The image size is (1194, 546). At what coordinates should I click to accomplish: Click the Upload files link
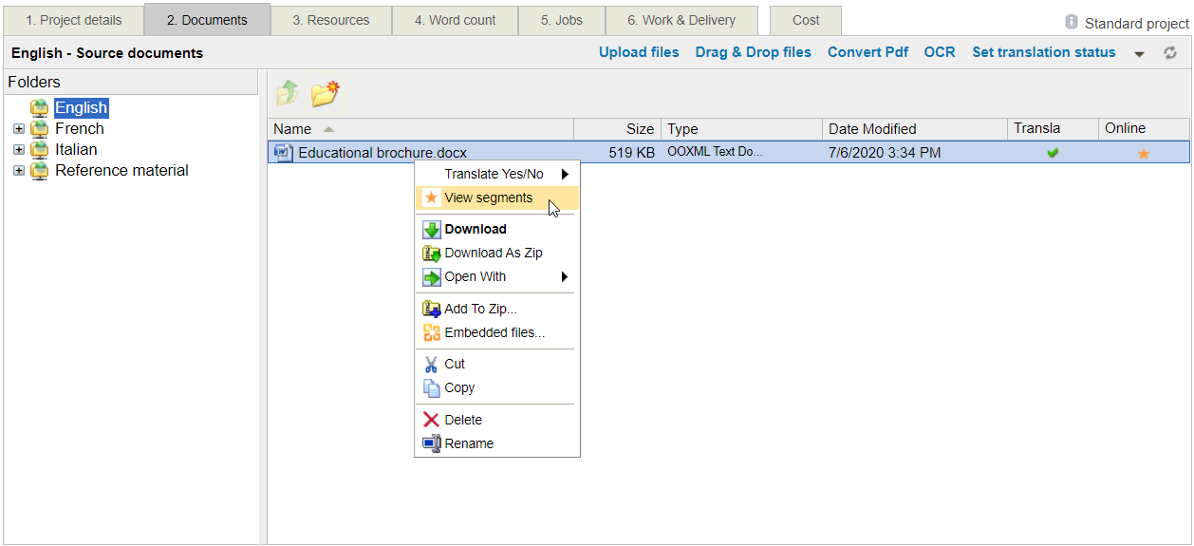(639, 52)
